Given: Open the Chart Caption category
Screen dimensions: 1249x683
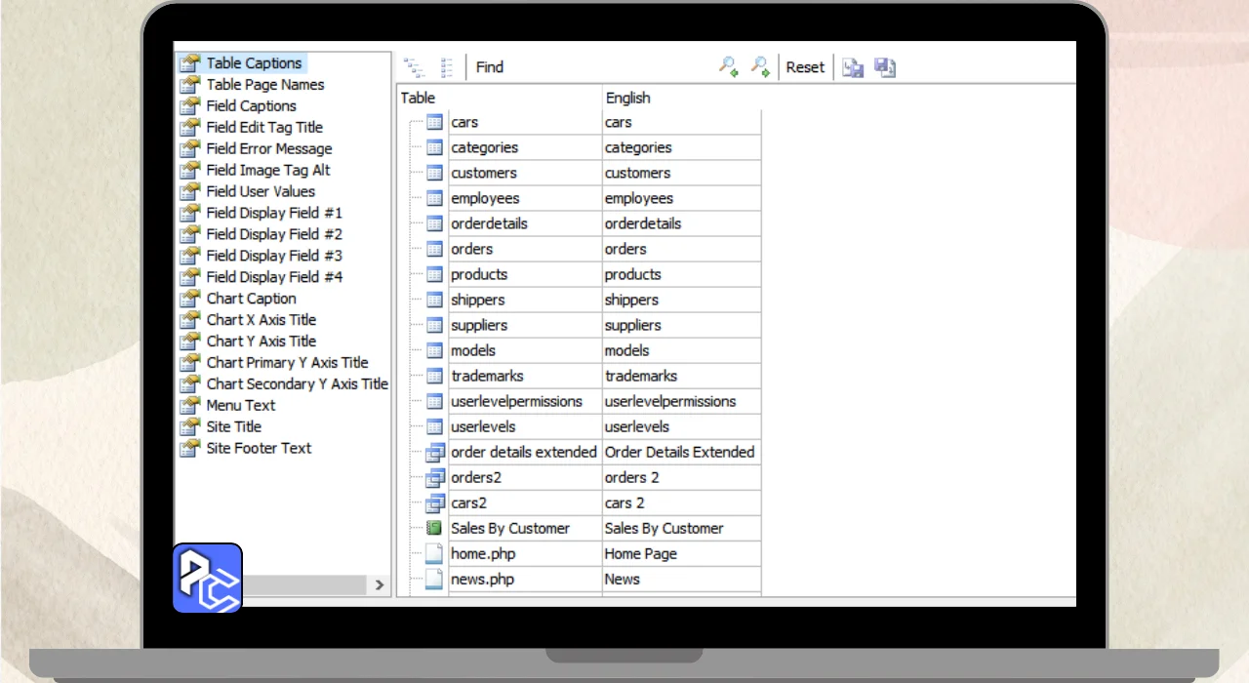Looking at the screenshot, I should coord(251,299).
